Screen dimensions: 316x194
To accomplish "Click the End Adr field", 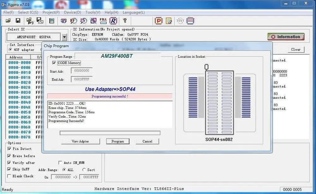I will (82, 79).
